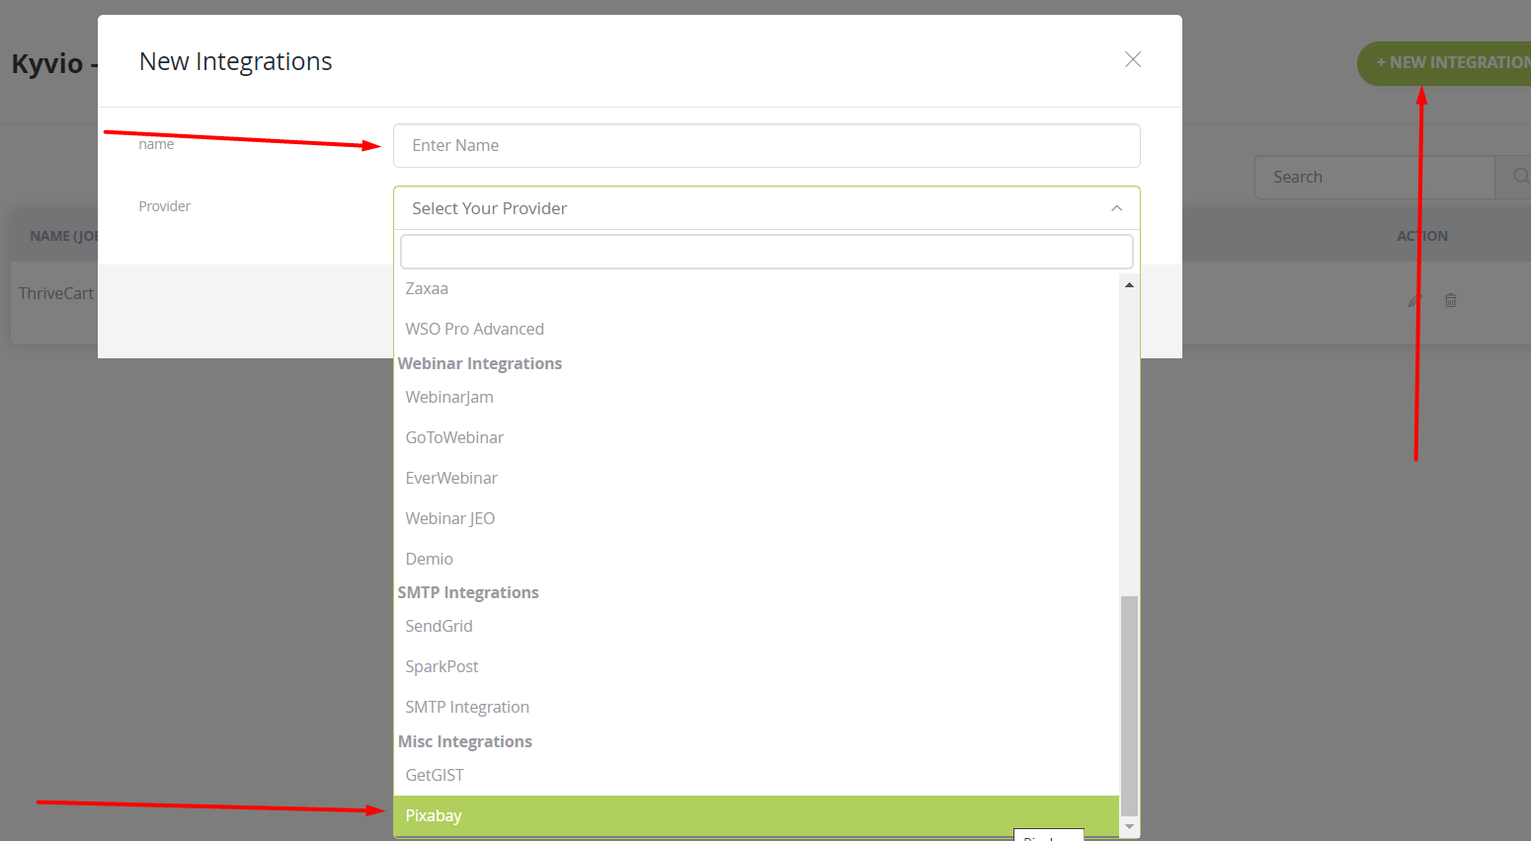Screen dimensions: 1531x841
Task: Click the Misc Integrations group header
Action: pos(464,741)
